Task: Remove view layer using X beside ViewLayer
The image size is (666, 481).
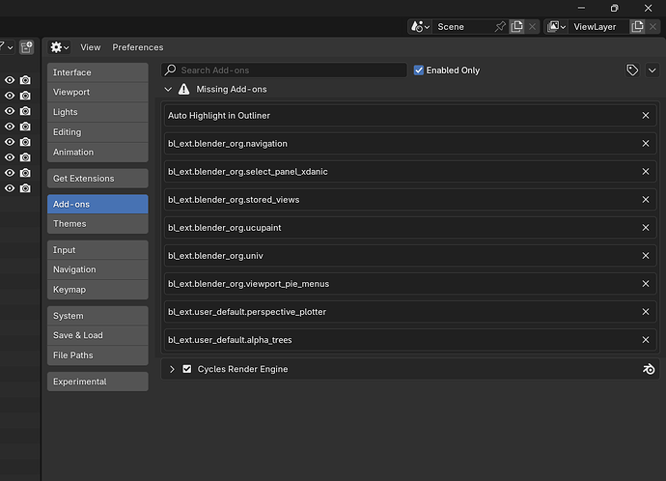Action: [x=652, y=27]
